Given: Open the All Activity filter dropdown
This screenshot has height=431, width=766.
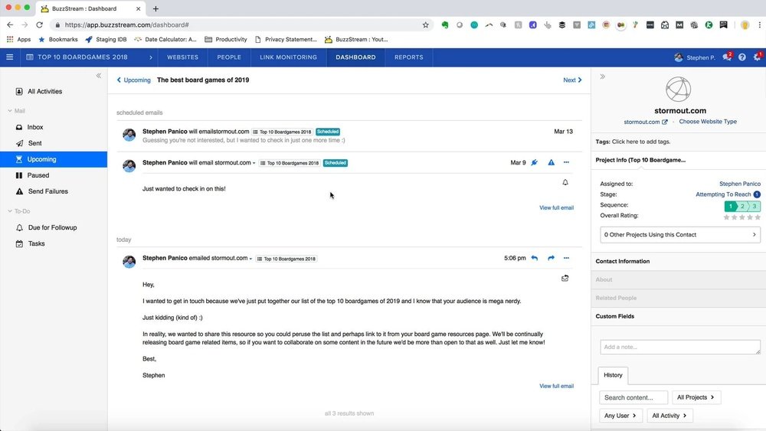Looking at the screenshot, I should pyautogui.click(x=669, y=416).
